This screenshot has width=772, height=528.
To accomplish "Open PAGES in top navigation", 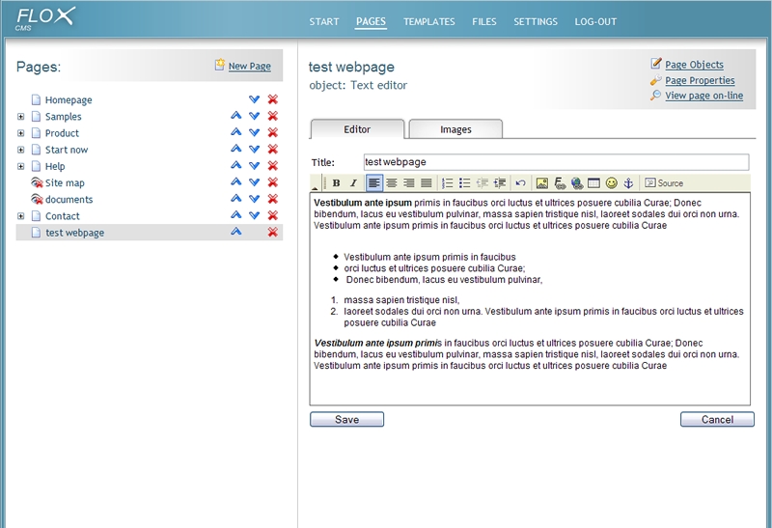I will coord(371,21).
